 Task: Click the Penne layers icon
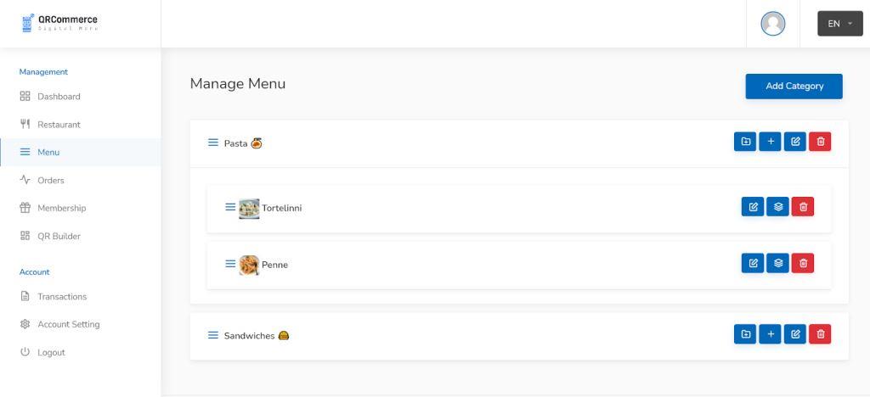(778, 263)
